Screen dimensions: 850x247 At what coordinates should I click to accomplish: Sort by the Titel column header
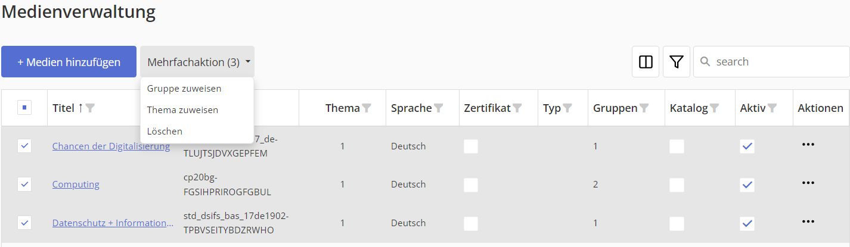click(x=64, y=108)
